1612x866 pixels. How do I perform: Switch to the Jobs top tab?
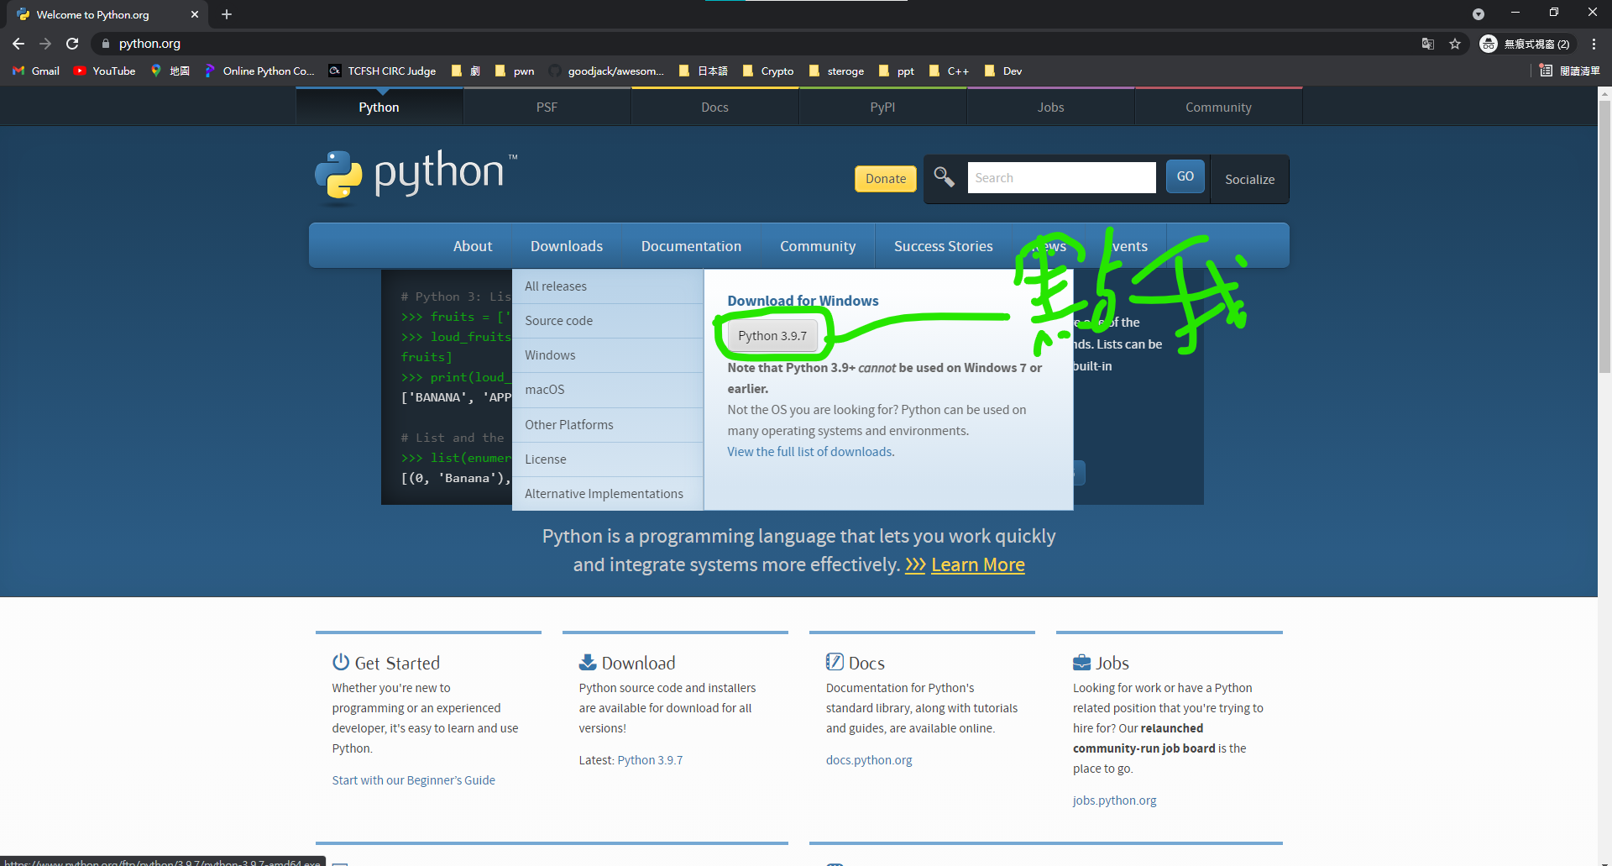1050,107
